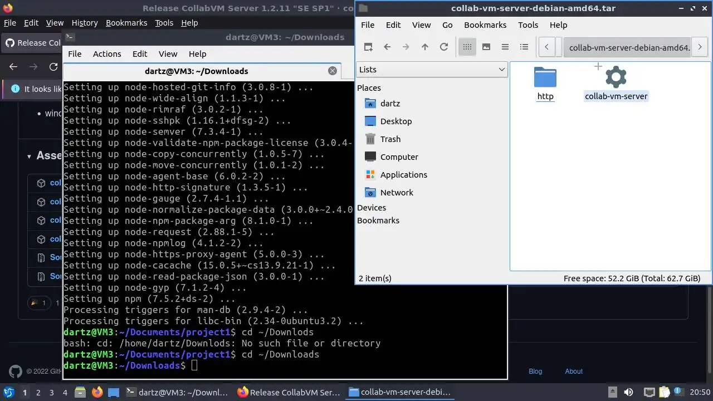Open Firefox Tools menu

164,23
